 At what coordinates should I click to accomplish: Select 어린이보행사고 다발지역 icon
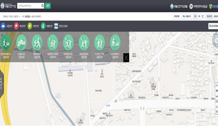pos(6,43)
